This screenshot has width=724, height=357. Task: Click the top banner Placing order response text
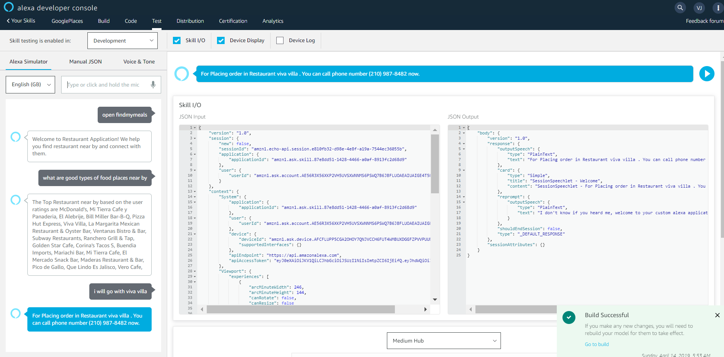[x=310, y=74]
